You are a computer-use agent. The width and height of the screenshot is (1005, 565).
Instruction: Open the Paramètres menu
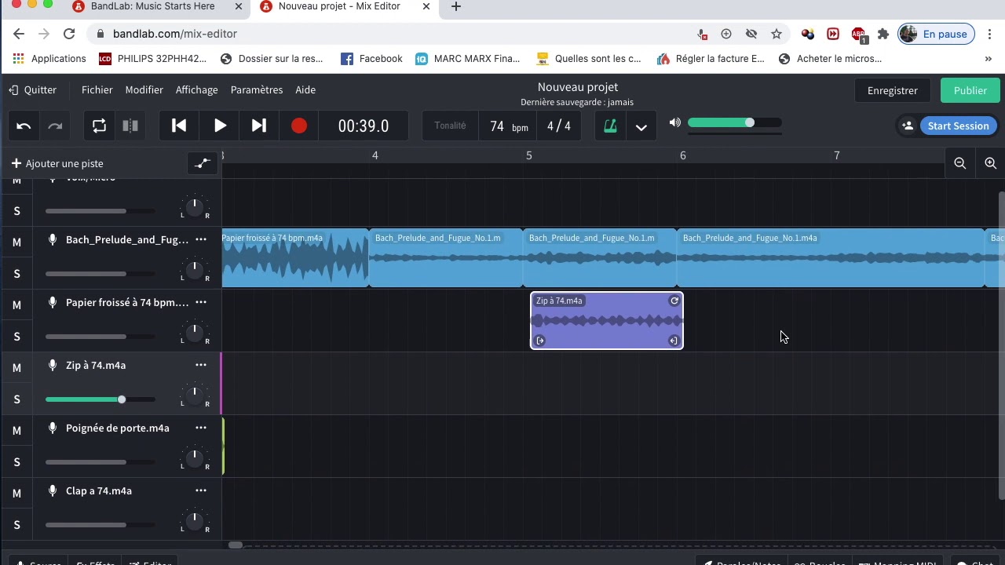coord(256,89)
